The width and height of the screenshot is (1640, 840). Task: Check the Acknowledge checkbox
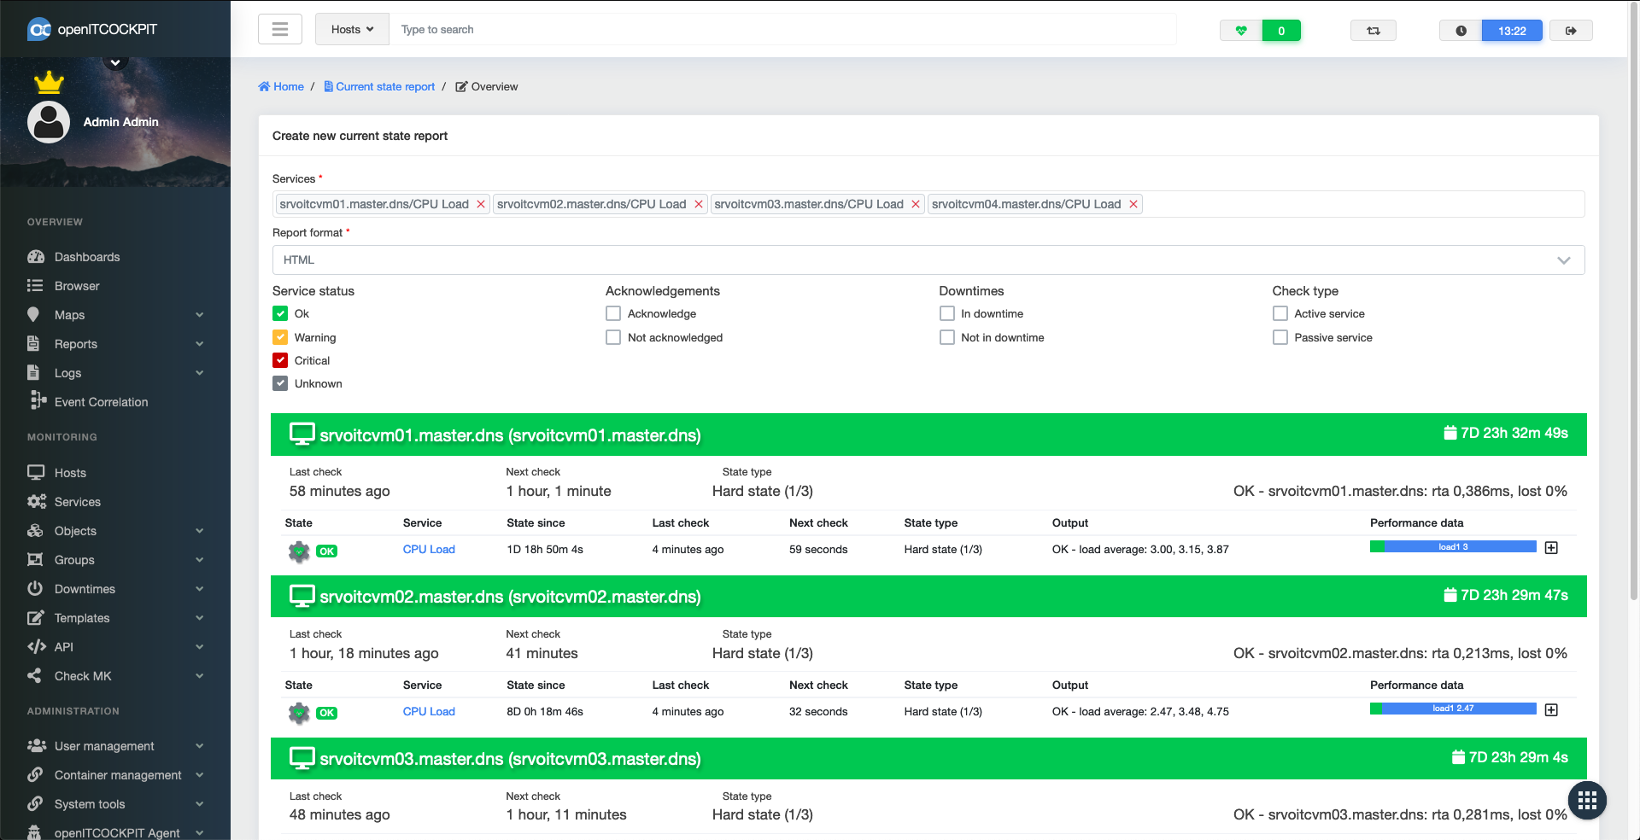coord(613,313)
